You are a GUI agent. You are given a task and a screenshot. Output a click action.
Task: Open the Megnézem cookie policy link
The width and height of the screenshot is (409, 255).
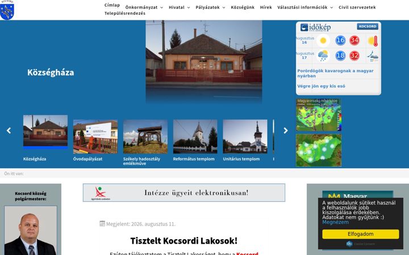(x=335, y=222)
